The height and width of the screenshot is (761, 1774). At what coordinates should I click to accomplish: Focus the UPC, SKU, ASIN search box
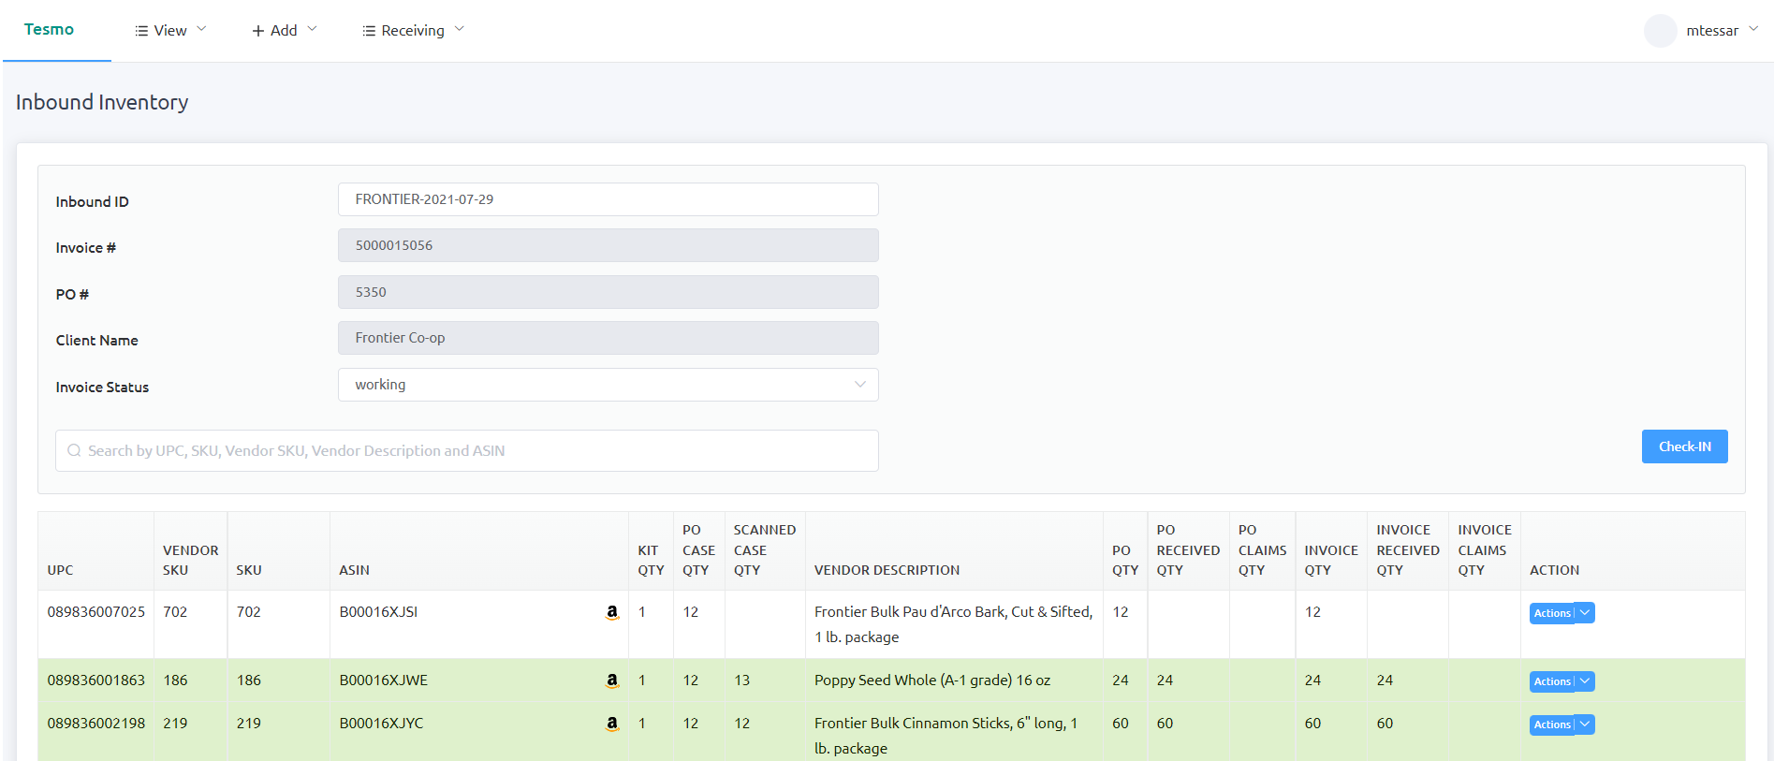[x=466, y=450]
